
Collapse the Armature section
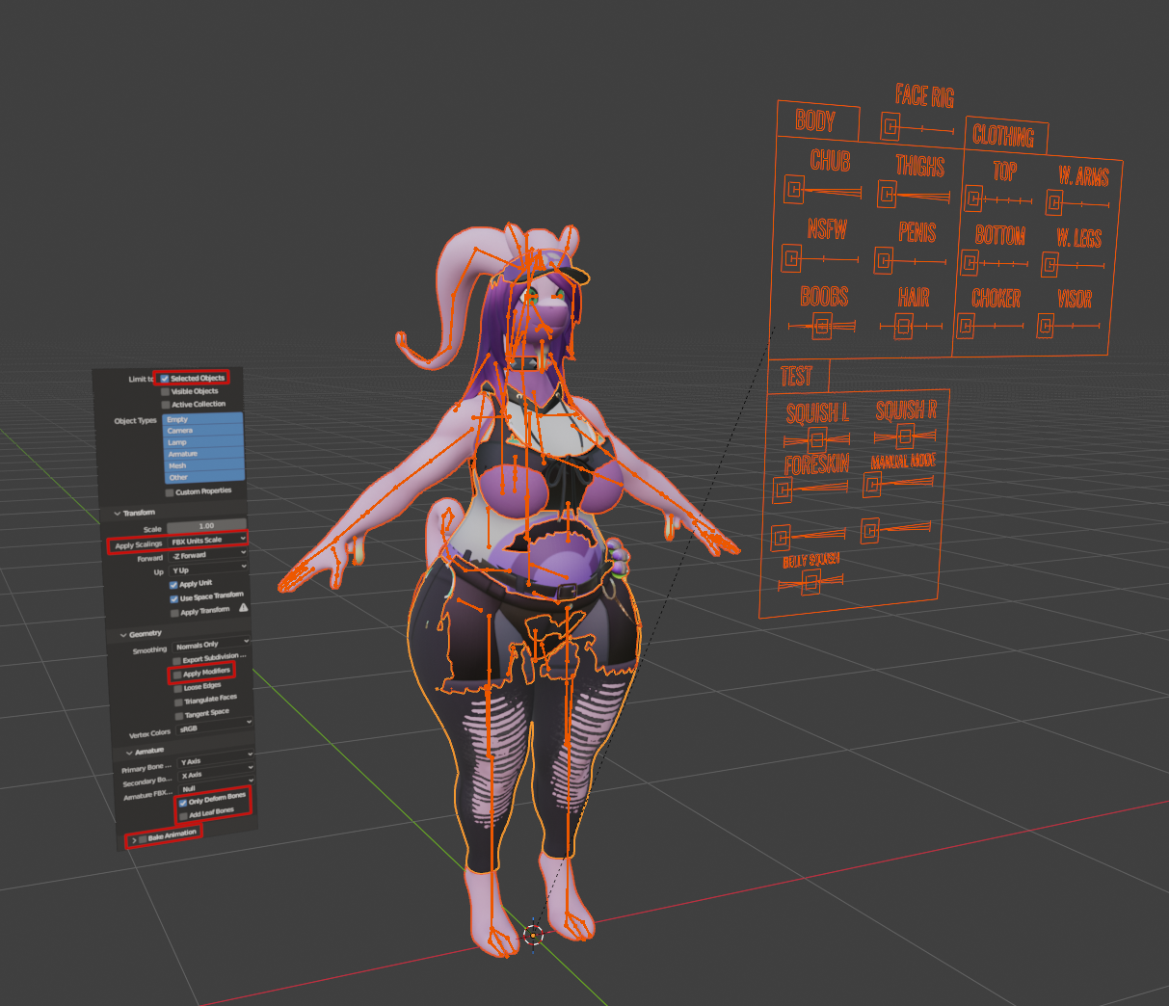(127, 752)
